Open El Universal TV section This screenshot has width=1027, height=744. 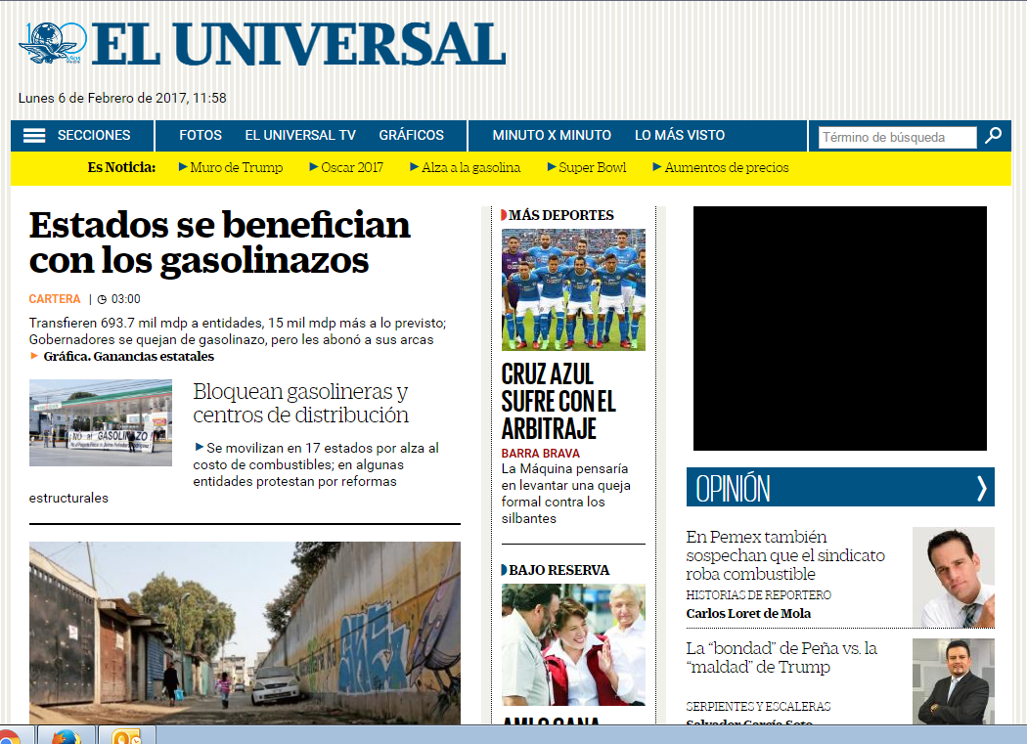click(x=300, y=135)
